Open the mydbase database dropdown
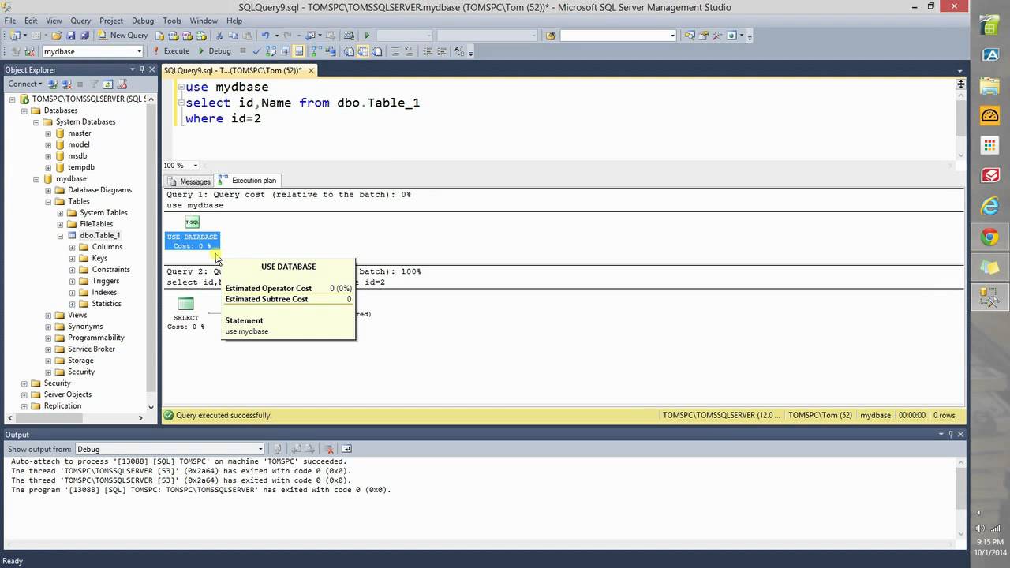The image size is (1010, 568). pyautogui.click(x=139, y=51)
